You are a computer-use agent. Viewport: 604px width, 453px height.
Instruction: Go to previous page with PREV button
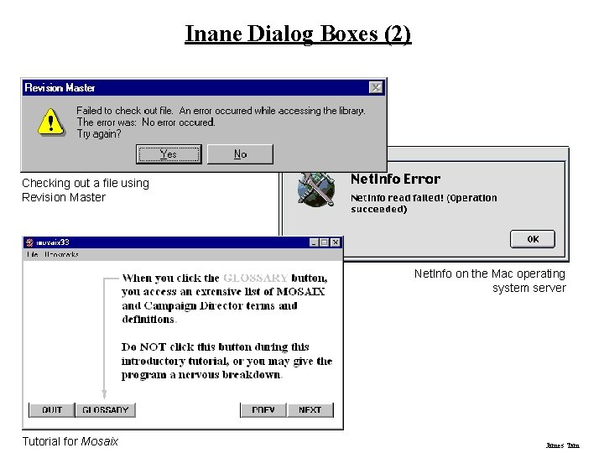[263, 410]
